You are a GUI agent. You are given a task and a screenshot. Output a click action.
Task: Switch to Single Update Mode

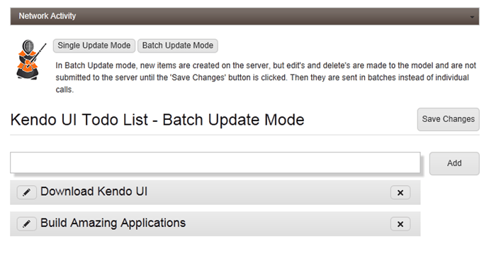94,45
